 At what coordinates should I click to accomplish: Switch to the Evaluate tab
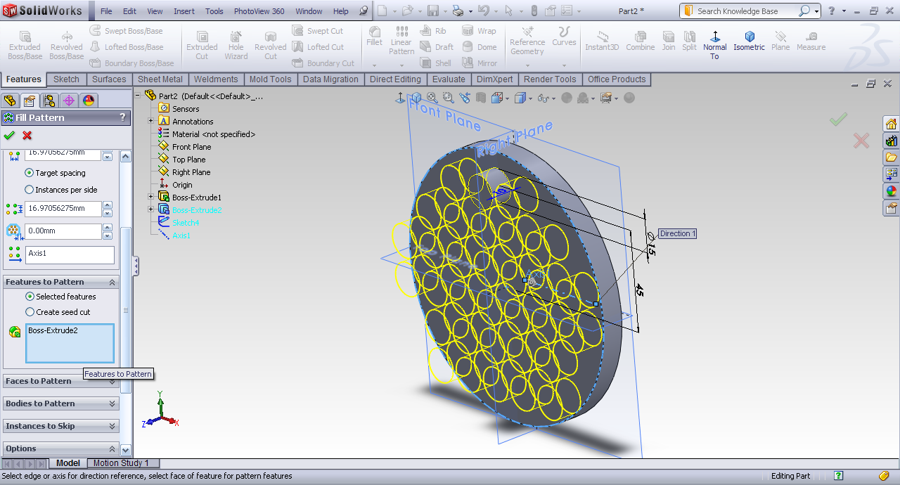(449, 79)
